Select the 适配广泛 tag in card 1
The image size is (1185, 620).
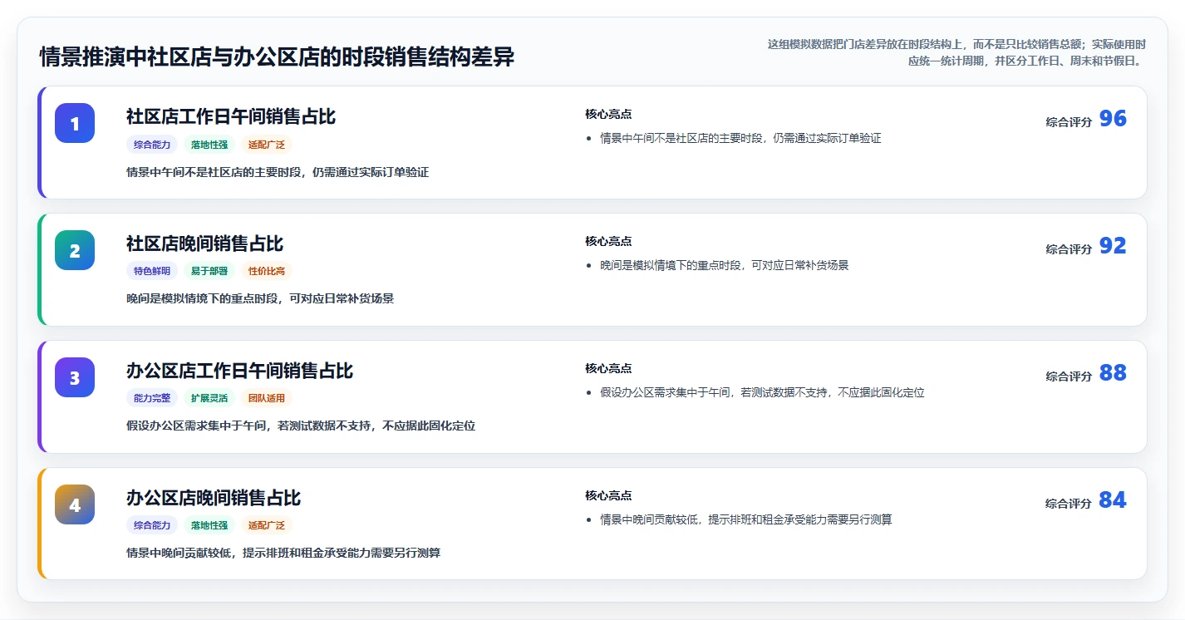click(267, 145)
